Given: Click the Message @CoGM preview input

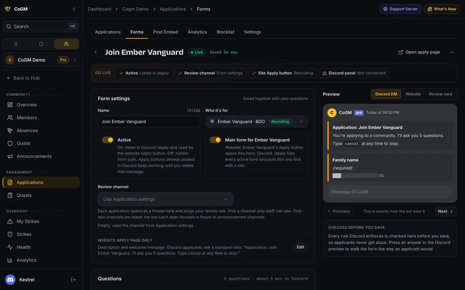Looking at the screenshot, I should click(390, 192).
